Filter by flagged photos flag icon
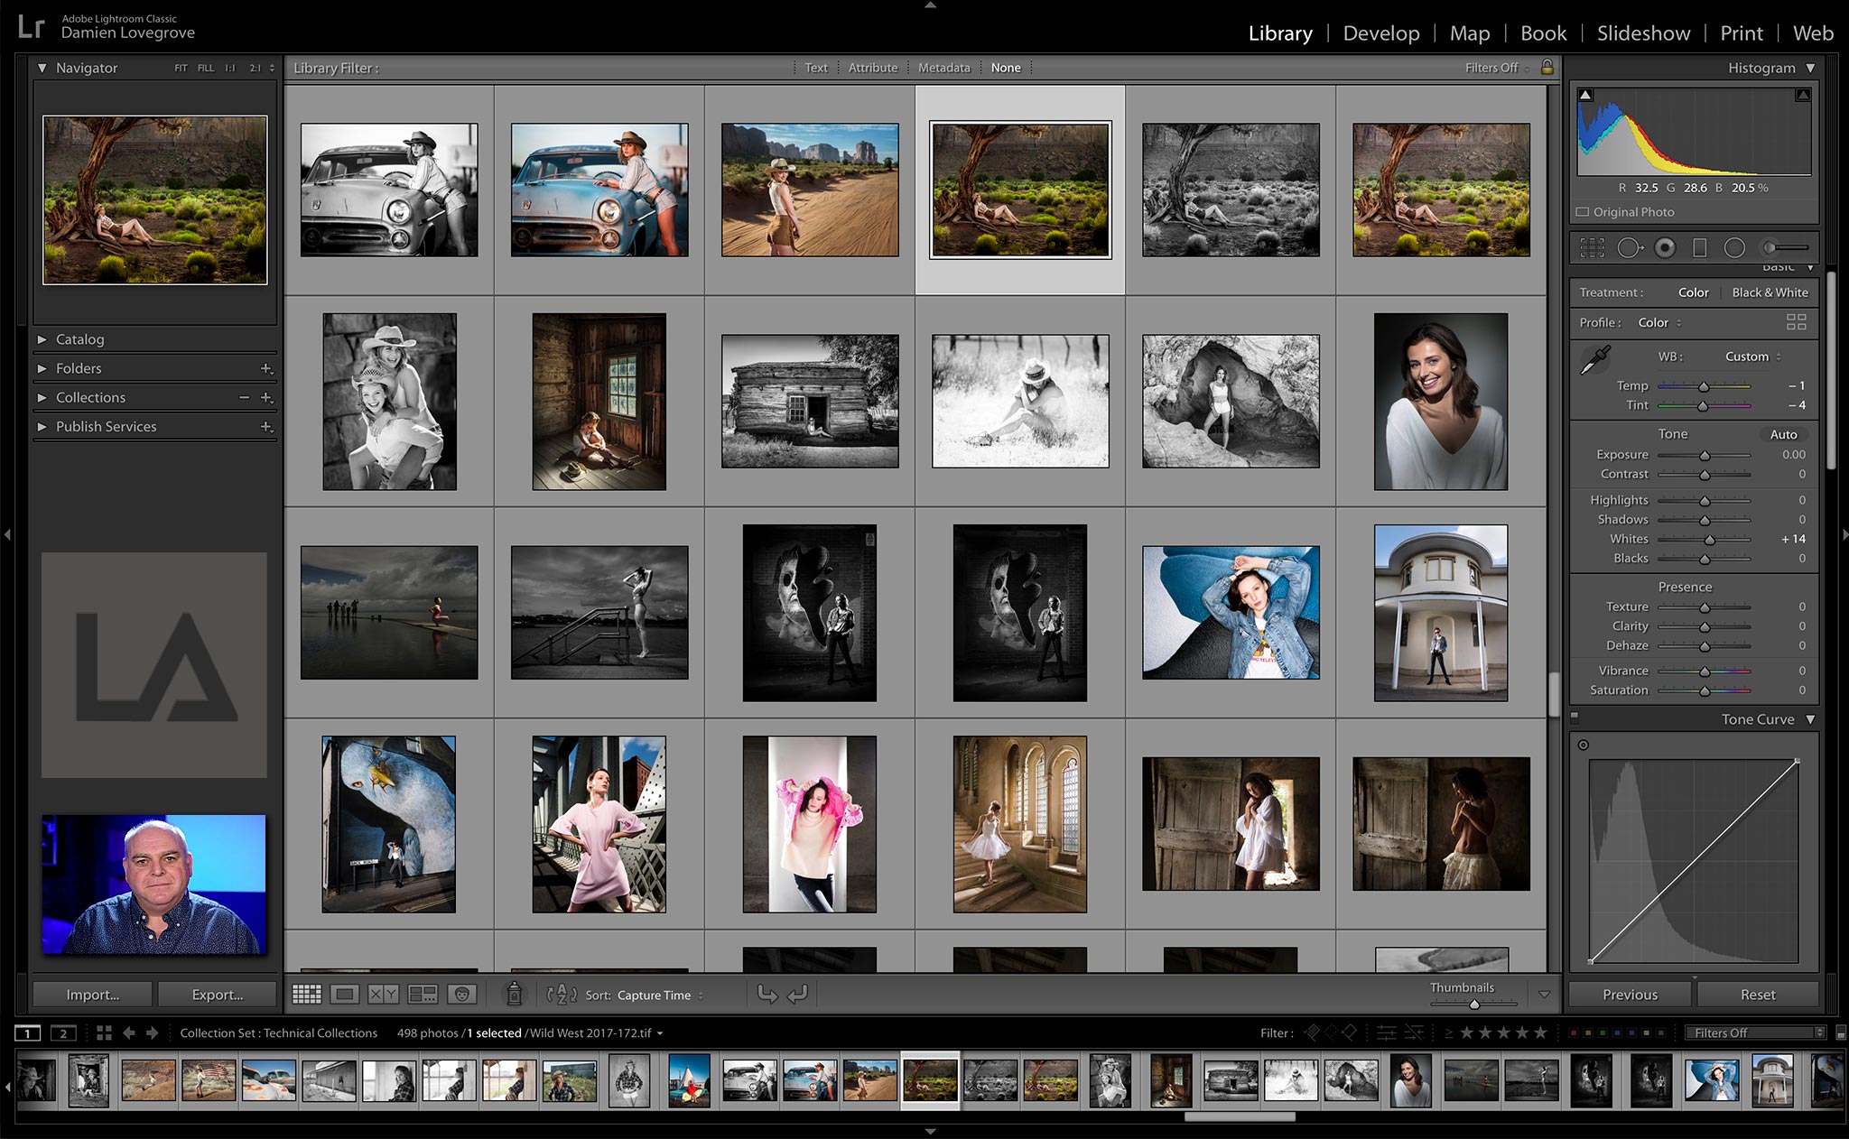1849x1139 pixels. (1313, 1033)
